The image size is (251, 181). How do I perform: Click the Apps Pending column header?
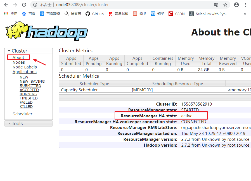pyautogui.click(x=94, y=61)
